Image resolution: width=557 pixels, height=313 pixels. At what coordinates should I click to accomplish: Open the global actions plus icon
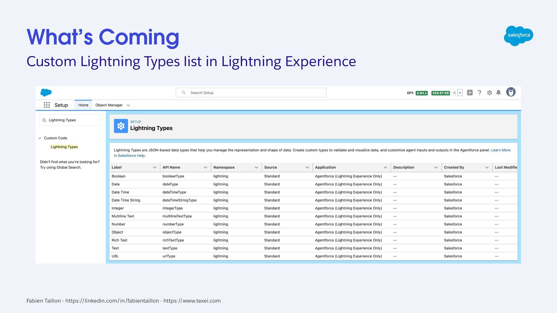[x=470, y=92]
